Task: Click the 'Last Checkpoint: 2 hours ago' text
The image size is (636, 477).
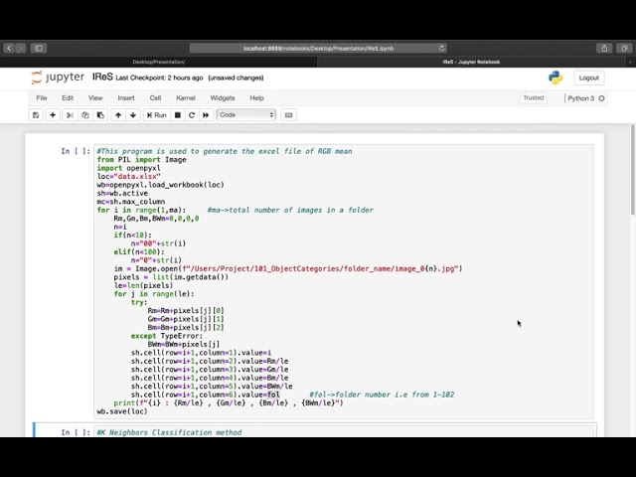Action: [159, 78]
